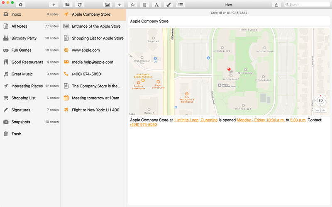Click the open-folder icon in the toolbar
This screenshot has height=207, width=332.
[67, 5]
